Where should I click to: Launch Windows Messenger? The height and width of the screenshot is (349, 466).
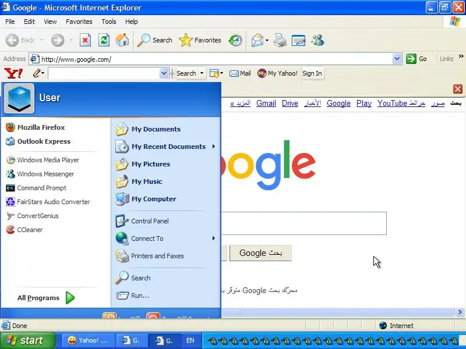pyautogui.click(x=40, y=174)
